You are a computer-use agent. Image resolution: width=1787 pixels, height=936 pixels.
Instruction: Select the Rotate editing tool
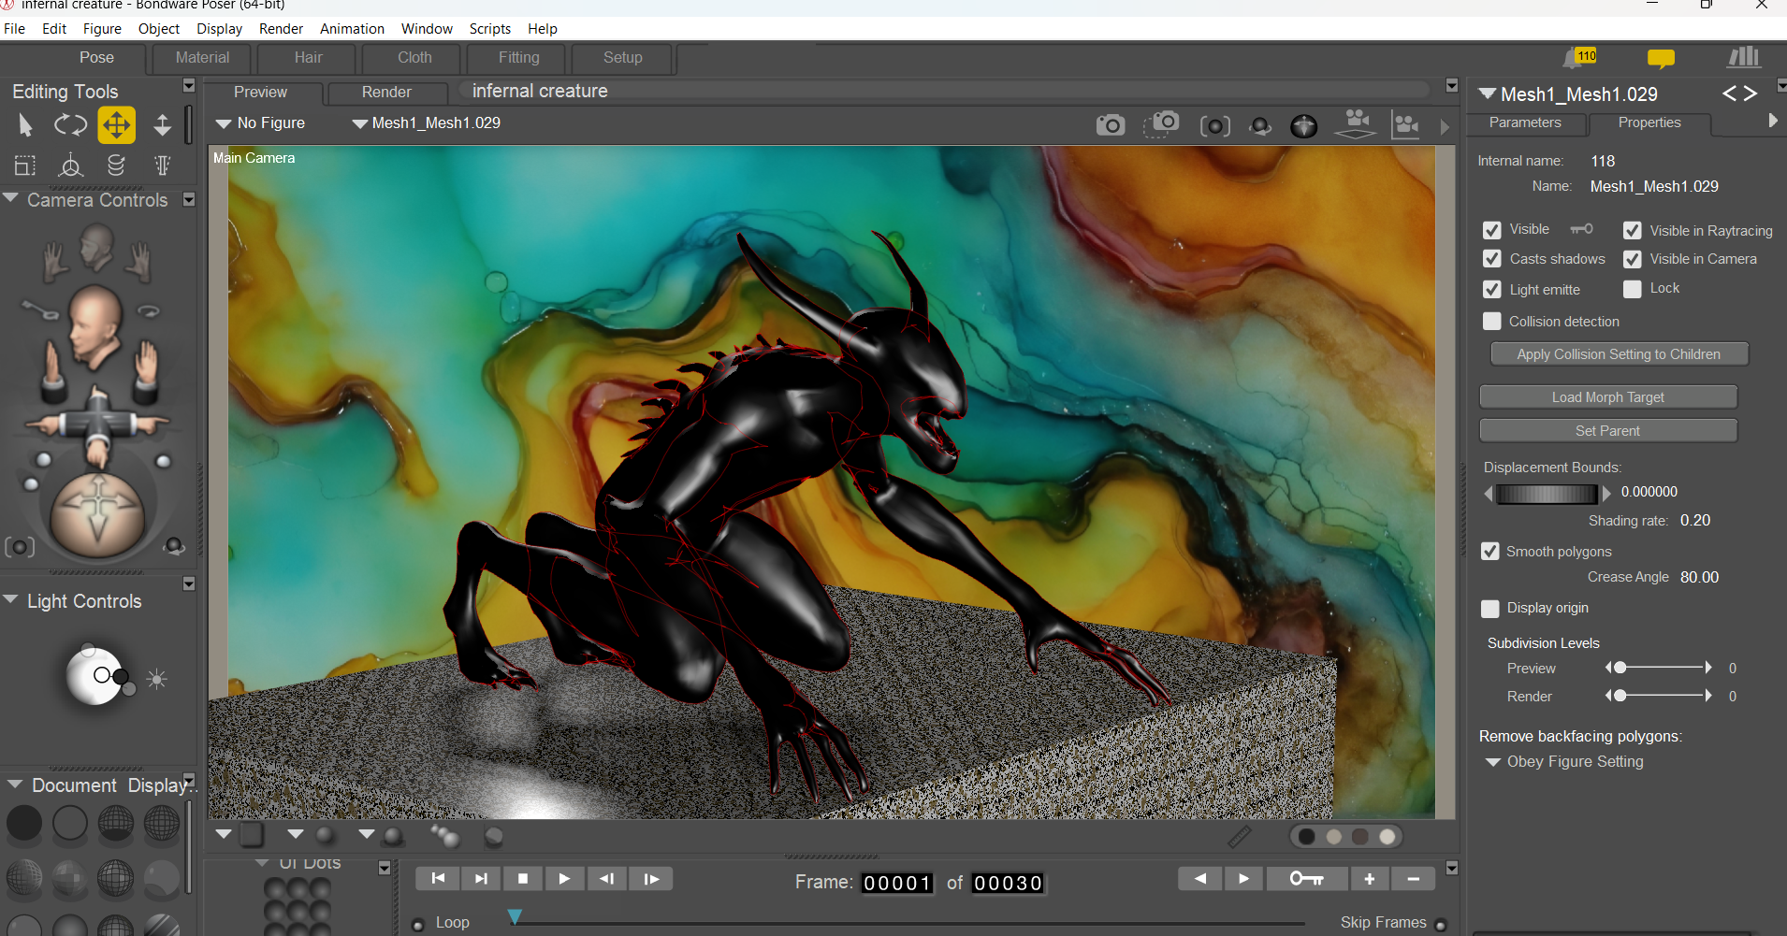point(70,124)
